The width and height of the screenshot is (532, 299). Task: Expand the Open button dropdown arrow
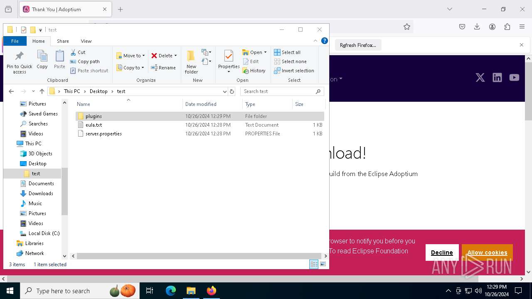265,52
